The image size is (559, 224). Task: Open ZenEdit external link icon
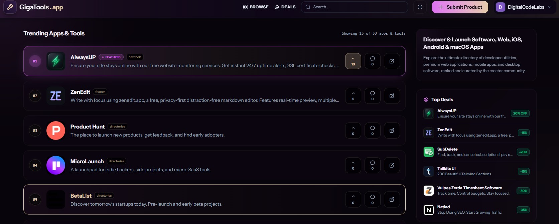point(392,96)
